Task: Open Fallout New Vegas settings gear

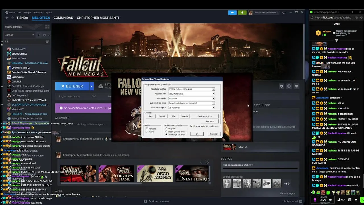Action: pos(282,86)
